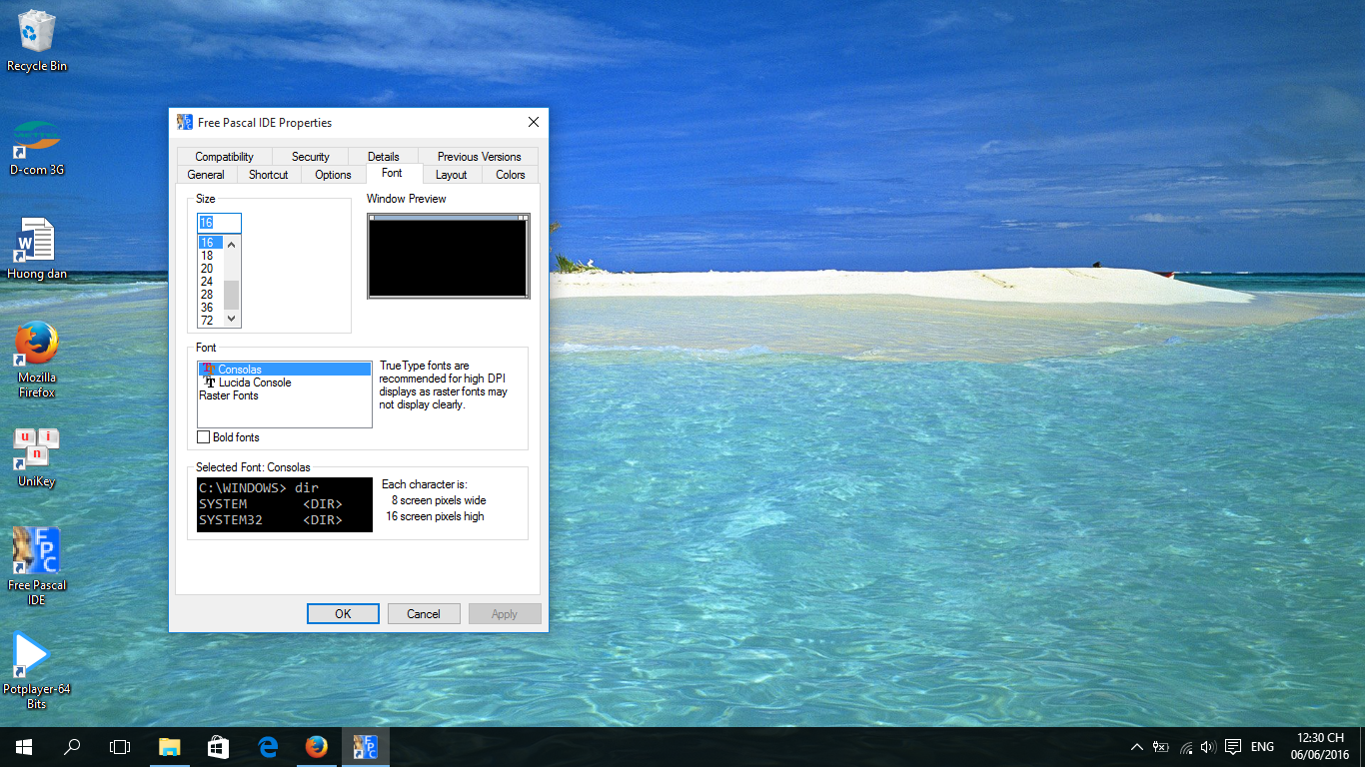This screenshot has height=767, width=1365.
Task: Click the Windows Store taskbar icon
Action: tap(219, 747)
